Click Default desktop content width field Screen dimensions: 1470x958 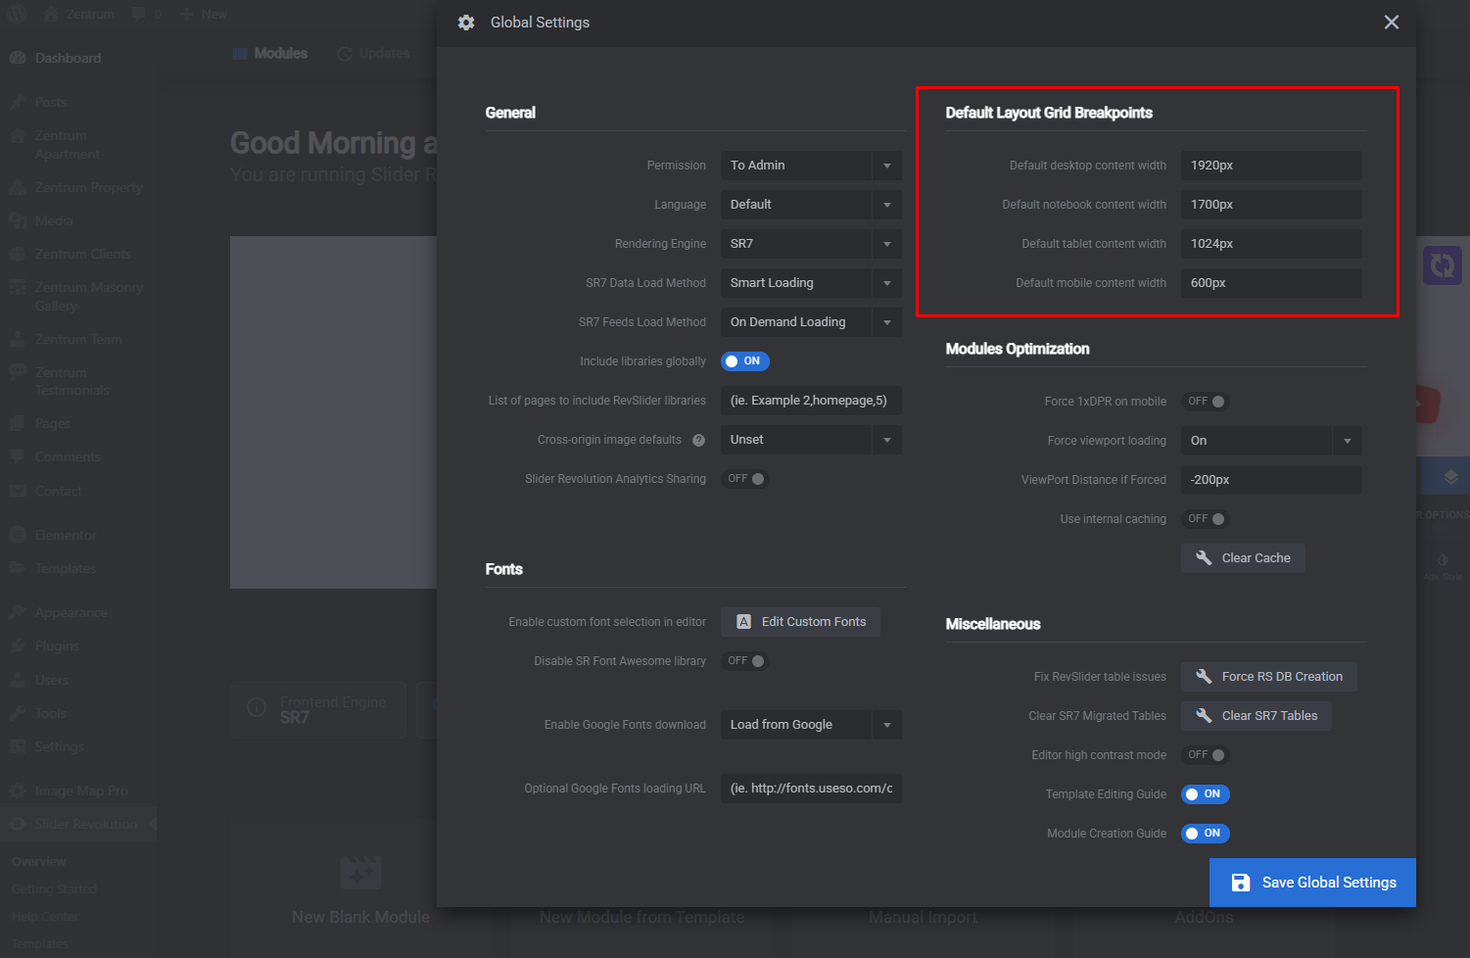tap(1271, 166)
